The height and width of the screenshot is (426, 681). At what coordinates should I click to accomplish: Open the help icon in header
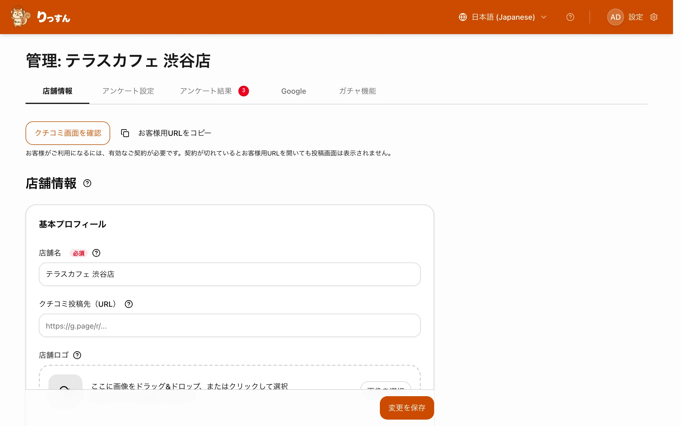click(570, 17)
